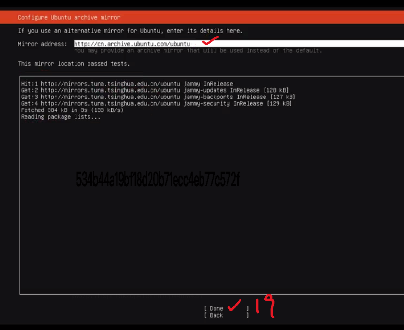Click the watermark hash text in the log
This screenshot has width=404, height=330.
click(x=158, y=180)
